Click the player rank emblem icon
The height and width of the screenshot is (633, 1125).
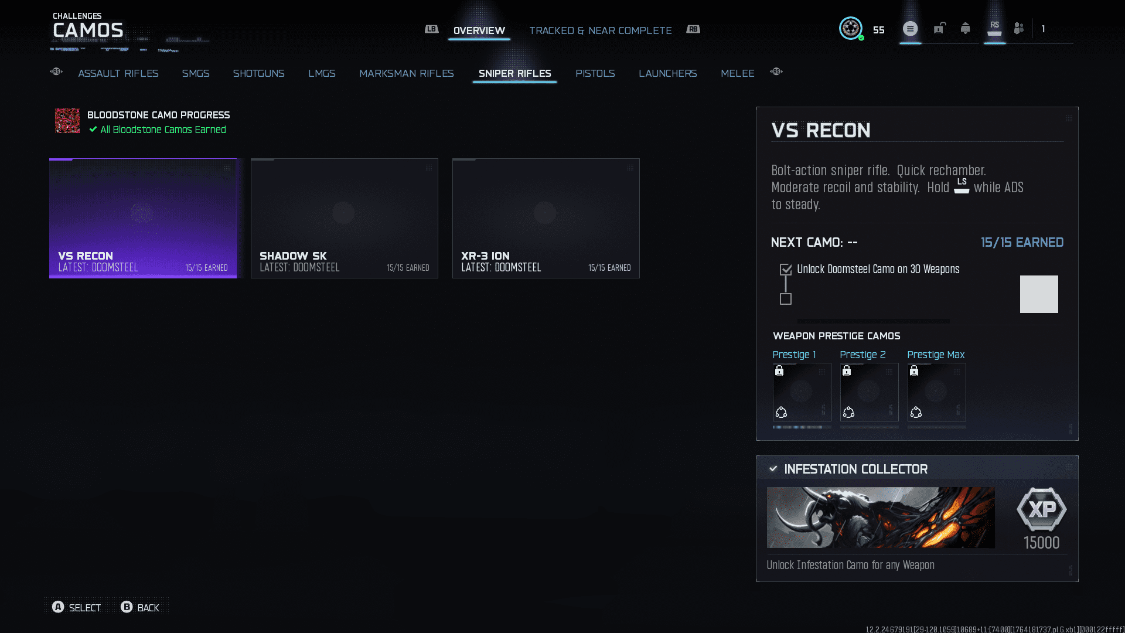tap(850, 29)
